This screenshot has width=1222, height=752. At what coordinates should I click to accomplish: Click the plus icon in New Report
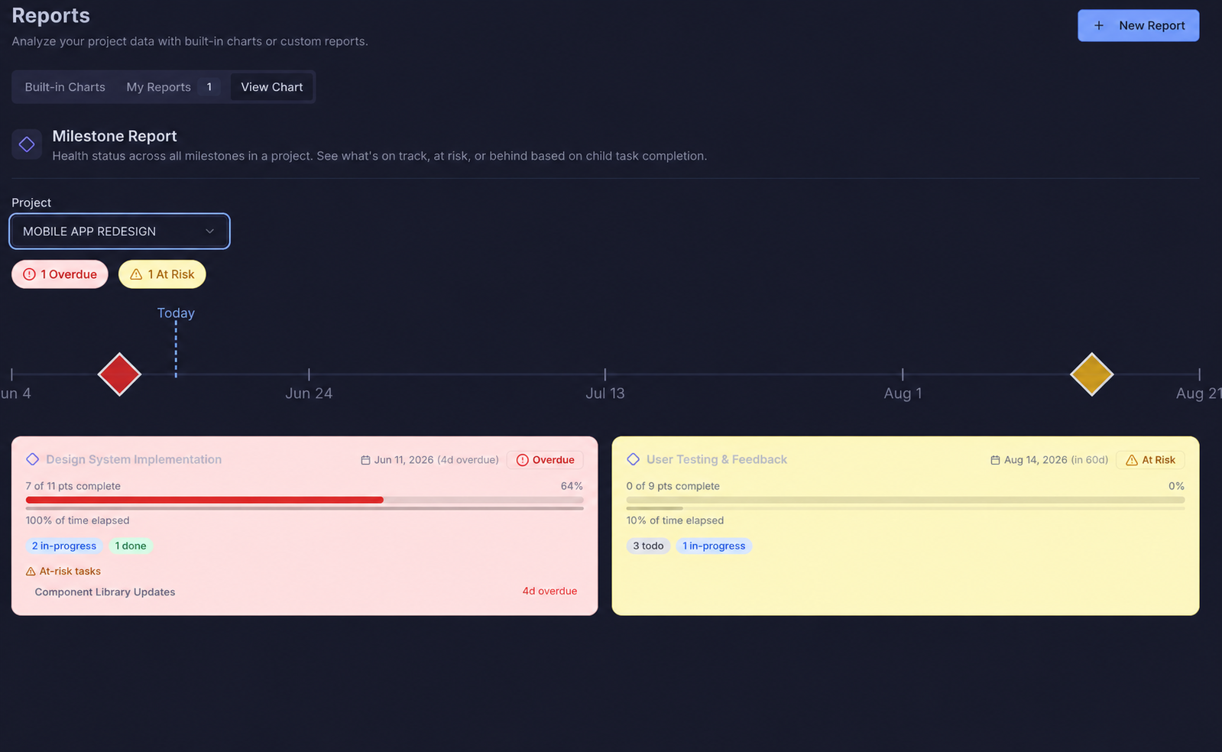1099,25
